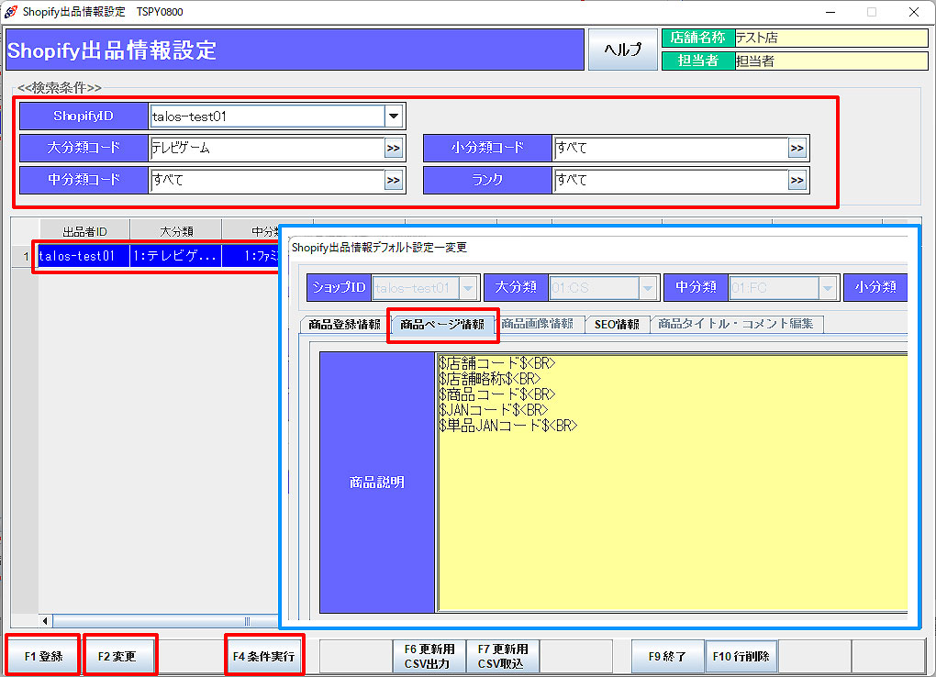This screenshot has height=677, width=936.
Task: Switch to the 商品ページ情報 tab
Action: (442, 324)
